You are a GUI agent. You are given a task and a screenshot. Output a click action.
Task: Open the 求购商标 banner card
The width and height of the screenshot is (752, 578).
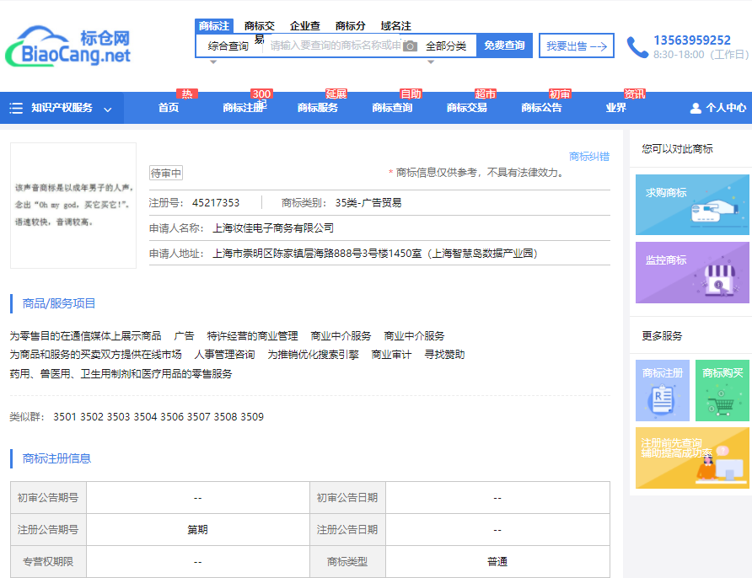692,205
